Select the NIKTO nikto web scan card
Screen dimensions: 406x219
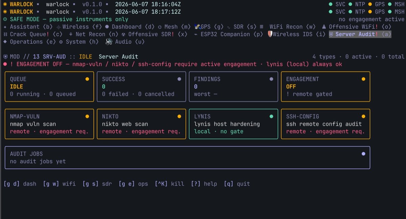(141, 124)
